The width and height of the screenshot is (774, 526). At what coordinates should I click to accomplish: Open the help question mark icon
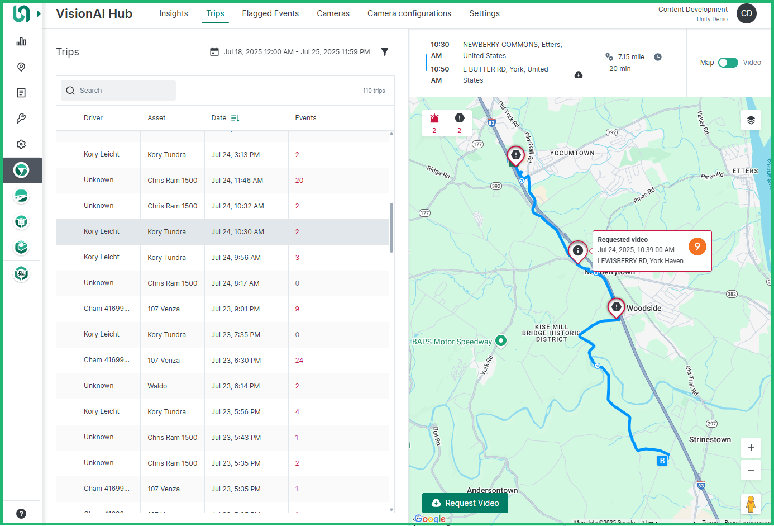click(x=21, y=514)
